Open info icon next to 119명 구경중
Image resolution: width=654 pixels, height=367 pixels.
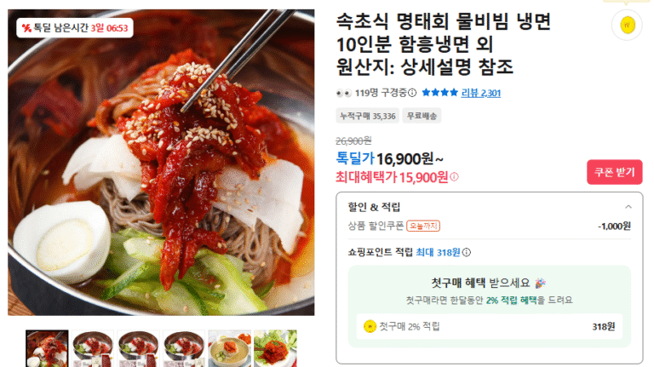pos(412,93)
